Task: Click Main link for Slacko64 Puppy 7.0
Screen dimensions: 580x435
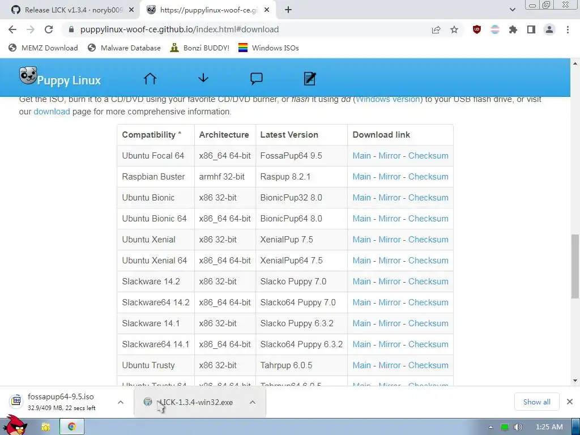Action: tap(361, 302)
